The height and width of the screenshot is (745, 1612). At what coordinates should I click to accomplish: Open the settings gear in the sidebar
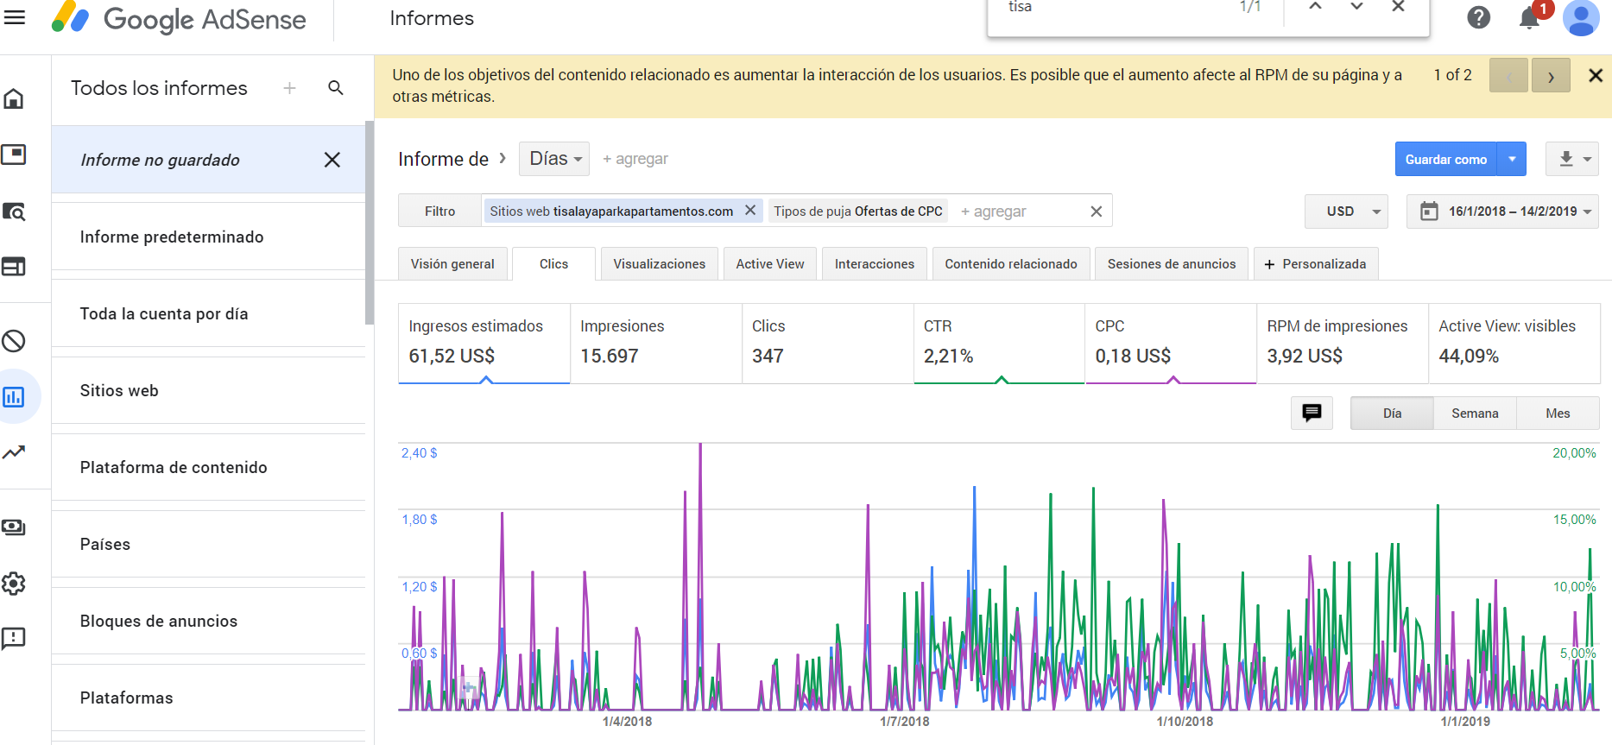(x=14, y=584)
